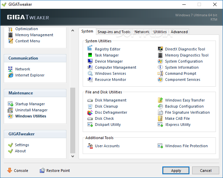Screen dimensions: 223x178
Task: Click the Cancel button
Action: [205, 170]
